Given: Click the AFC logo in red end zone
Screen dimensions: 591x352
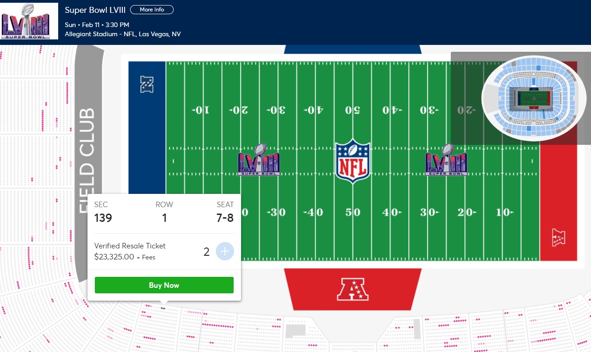Looking at the screenshot, I should pos(558,237).
